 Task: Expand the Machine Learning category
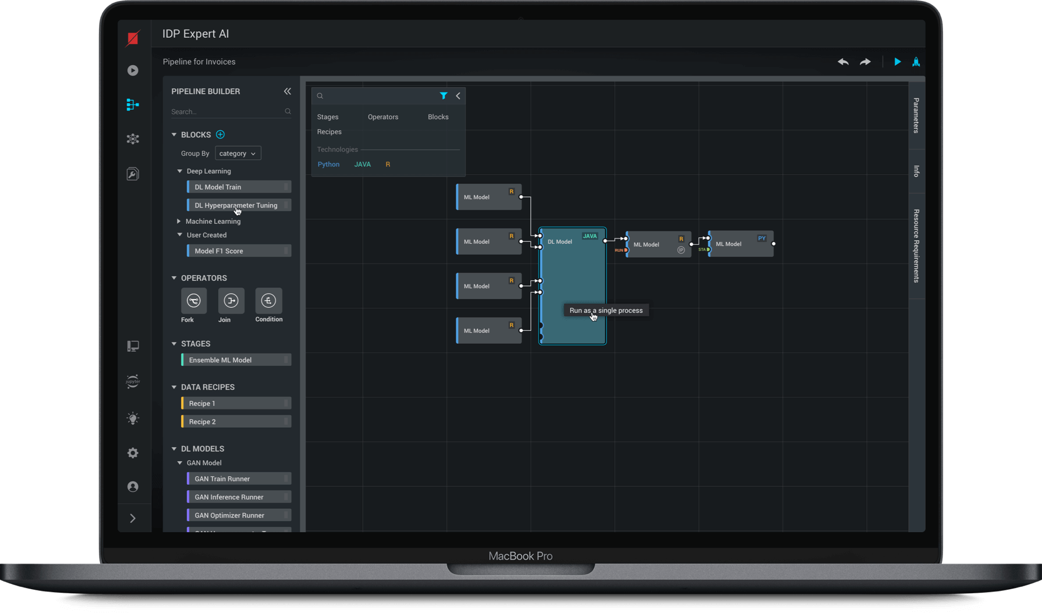click(x=179, y=222)
